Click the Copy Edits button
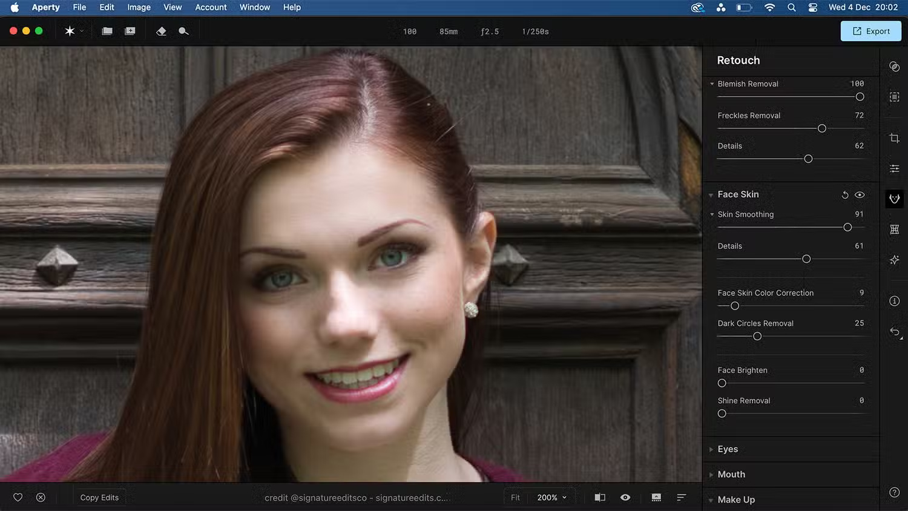908x511 pixels. 99,498
